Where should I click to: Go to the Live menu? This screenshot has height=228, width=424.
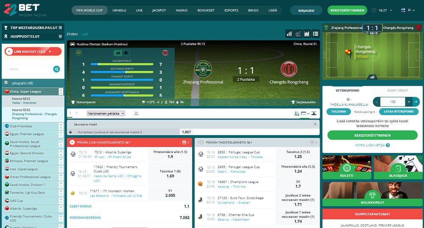click(x=139, y=10)
